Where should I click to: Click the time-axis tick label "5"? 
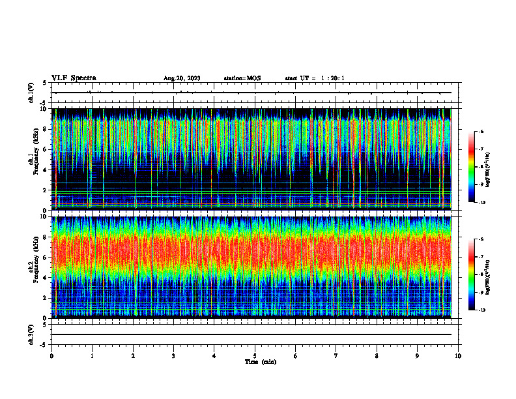255,356
